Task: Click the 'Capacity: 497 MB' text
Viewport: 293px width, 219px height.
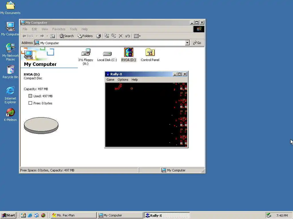Action: (36, 89)
